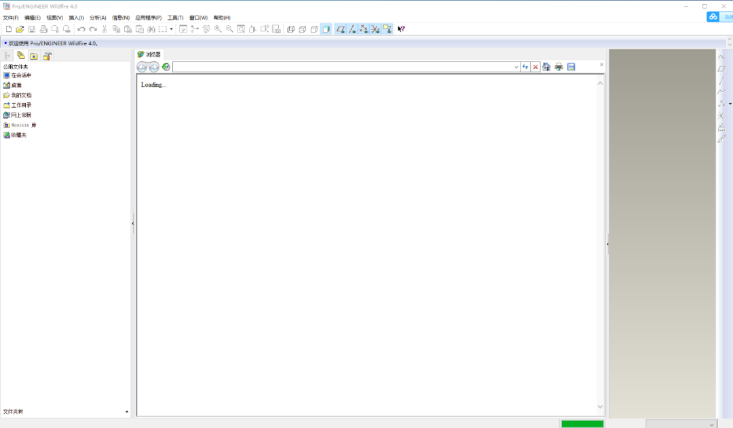Toggle shaded model display mode

[326, 29]
